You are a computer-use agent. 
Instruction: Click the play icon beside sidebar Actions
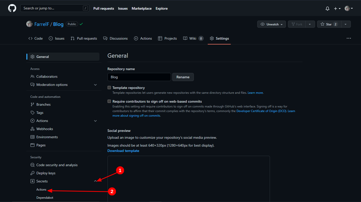(x=32, y=121)
